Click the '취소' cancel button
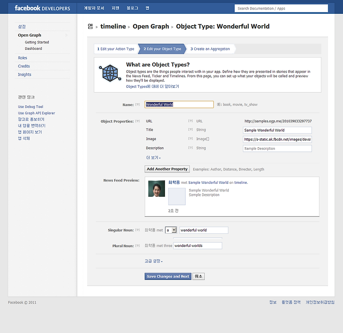The image size is (343, 333). point(198,276)
